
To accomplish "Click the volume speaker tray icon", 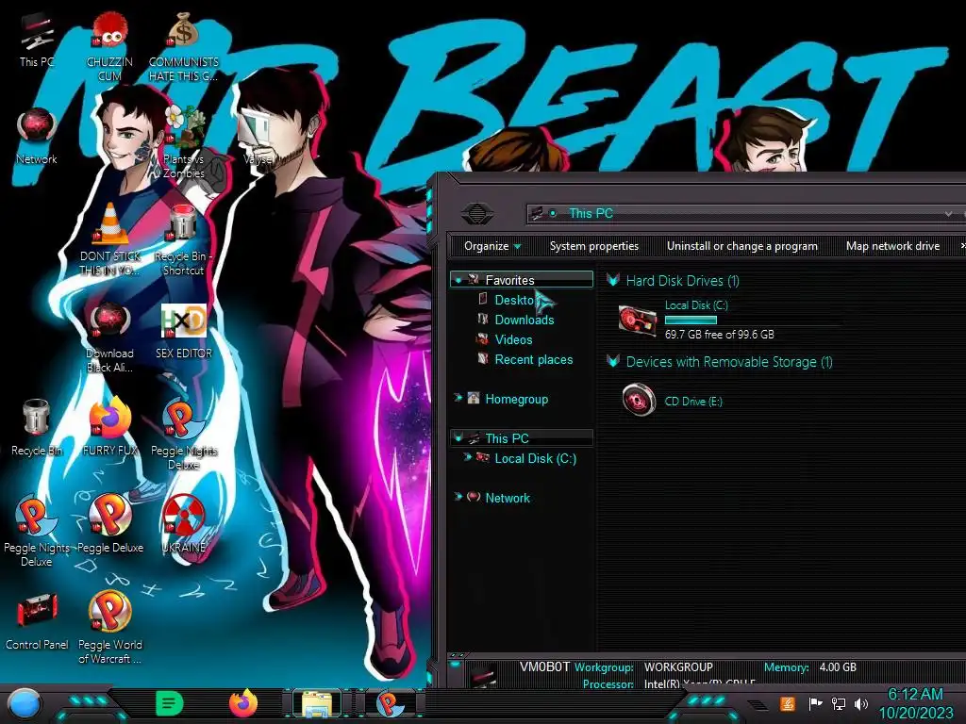I will (x=861, y=703).
